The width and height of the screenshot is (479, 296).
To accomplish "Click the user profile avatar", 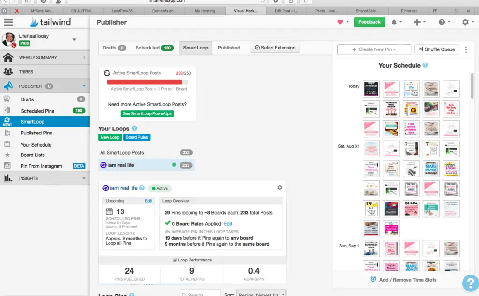I will [x=8, y=39].
